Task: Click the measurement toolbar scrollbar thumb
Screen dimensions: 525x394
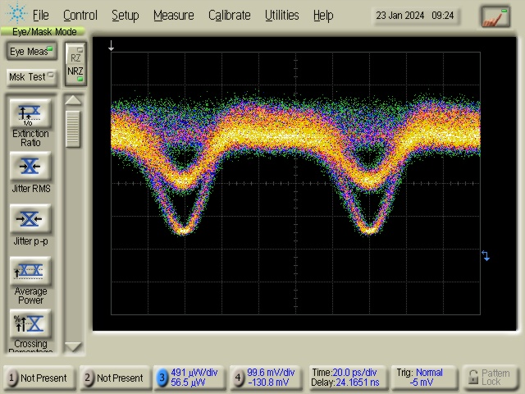Action: tap(74, 128)
